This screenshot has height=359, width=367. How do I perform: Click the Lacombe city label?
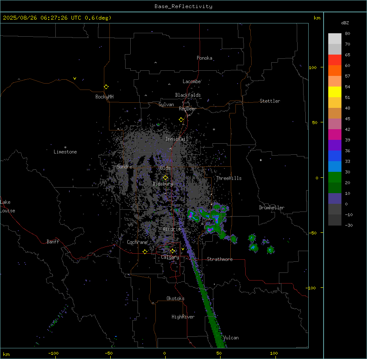point(192,81)
